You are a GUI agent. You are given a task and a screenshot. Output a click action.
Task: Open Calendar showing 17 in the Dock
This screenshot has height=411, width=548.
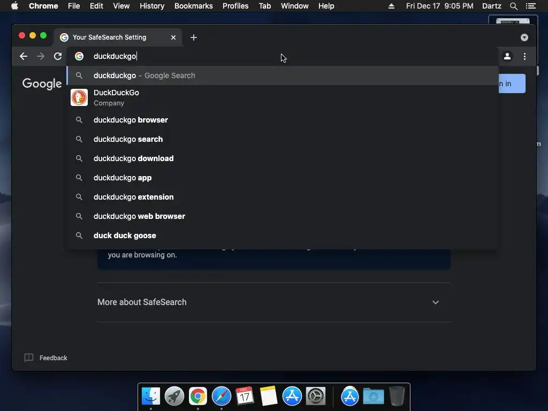click(x=245, y=397)
